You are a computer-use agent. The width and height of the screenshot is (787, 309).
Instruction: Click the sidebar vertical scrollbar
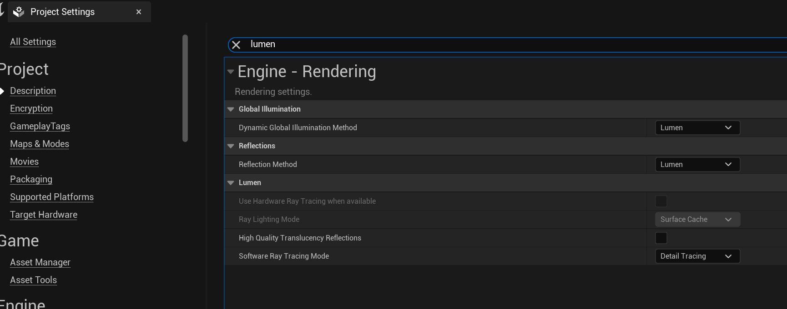(x=185, y=88)
